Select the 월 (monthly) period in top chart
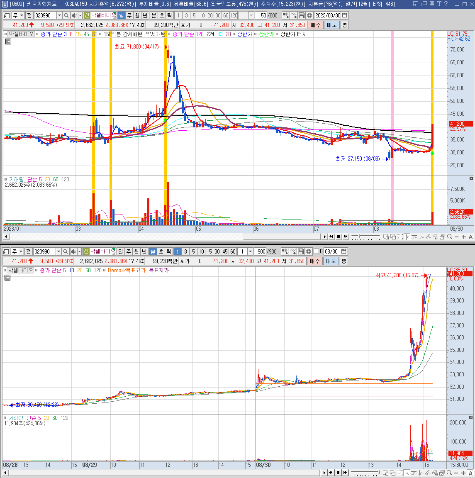This screenshot has width=475, height=478. point(137,15)
